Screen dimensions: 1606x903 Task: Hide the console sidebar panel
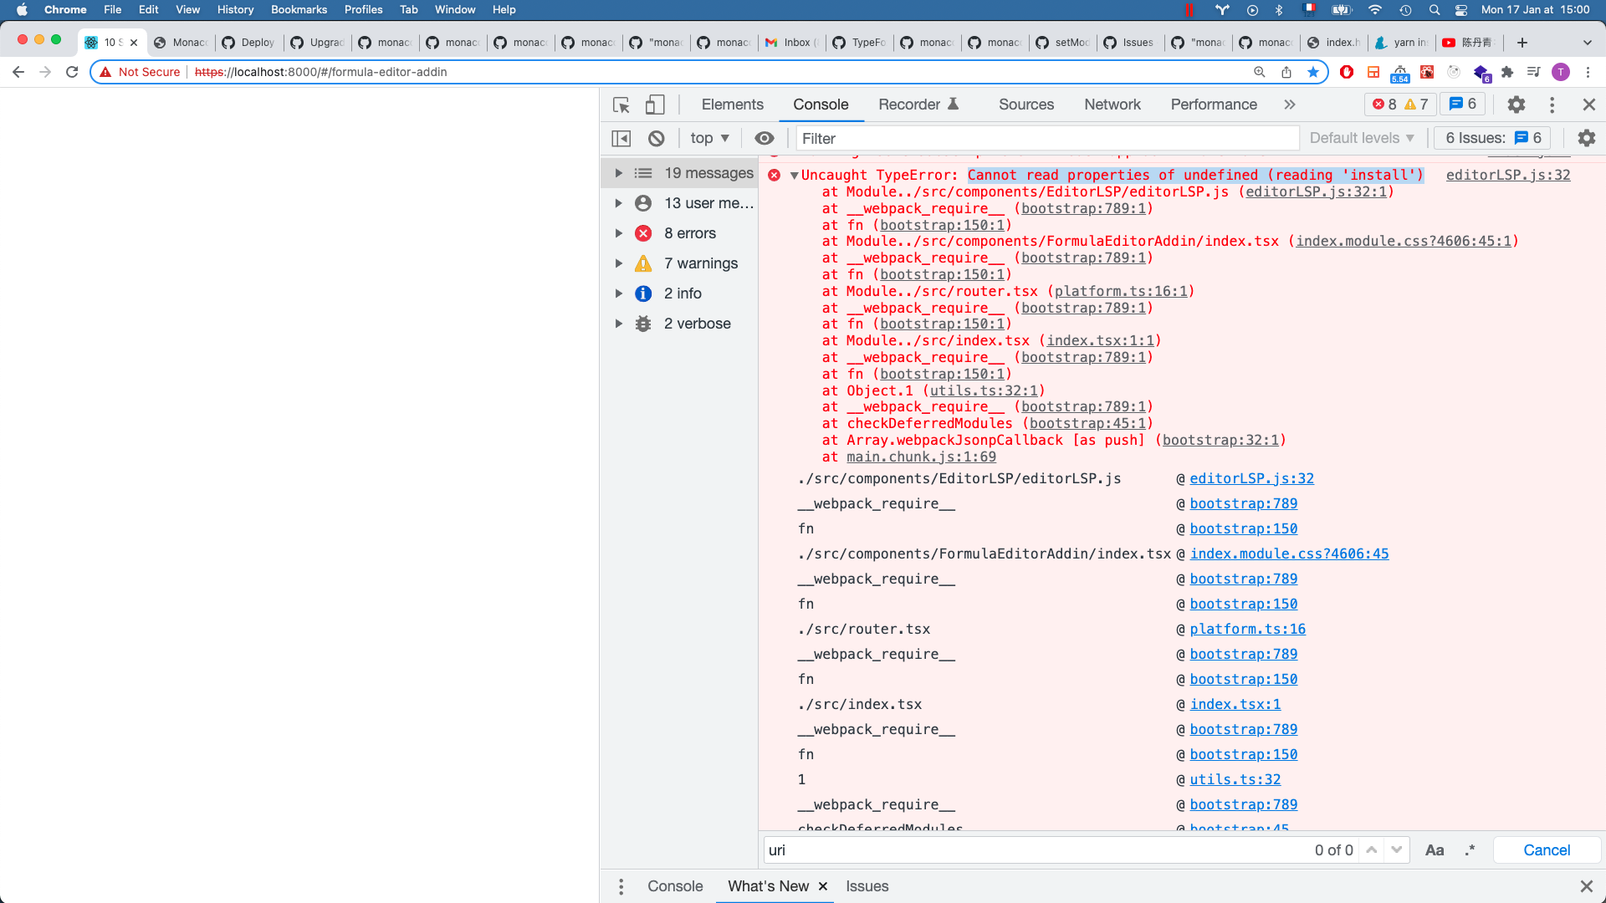pyautogui.click(x=621, y=138)
